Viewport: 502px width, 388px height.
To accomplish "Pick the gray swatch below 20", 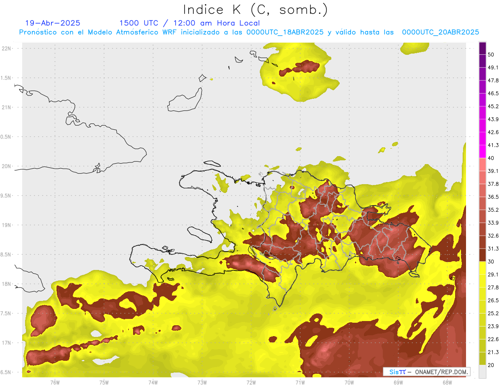I will (482, 372).
